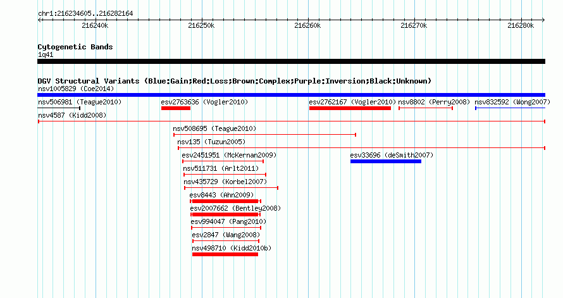The image size is (563, 298).
Task: Click the 1q41 band label
Action: tap(46, 55)
